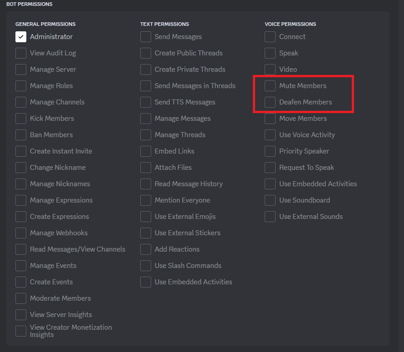Screen dimensions: 404x352
Task: Tick the Use Voice Activity checkbox
Action: (270, 135)
